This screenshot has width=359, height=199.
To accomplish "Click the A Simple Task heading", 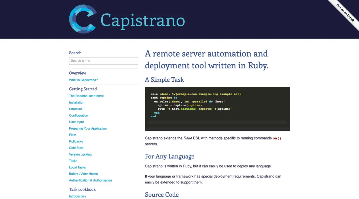I will coord(164,80).
